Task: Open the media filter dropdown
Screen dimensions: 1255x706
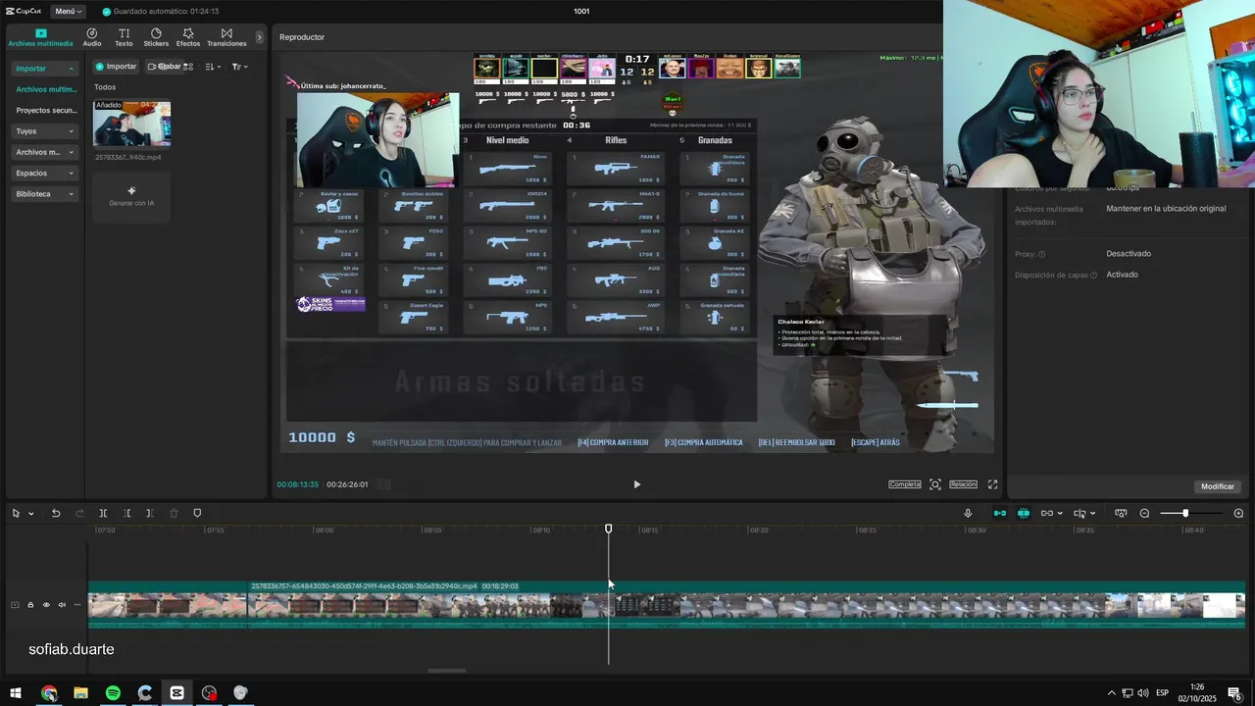Action: tap(239, 67)
